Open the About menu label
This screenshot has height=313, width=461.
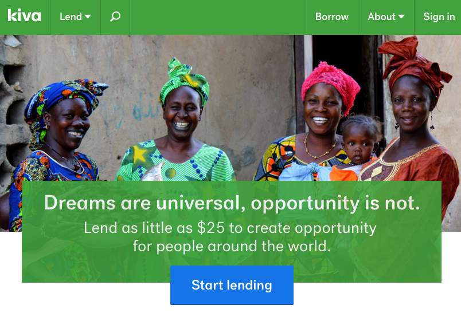point(382,17)
